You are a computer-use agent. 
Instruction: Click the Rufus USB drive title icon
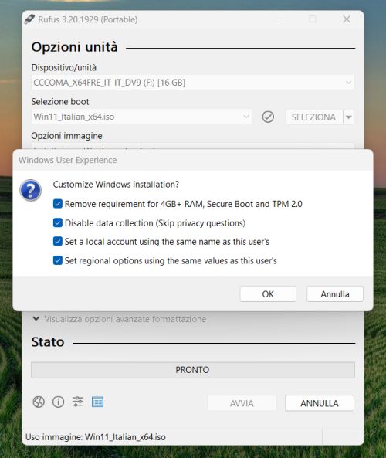click(x=29, y=19)
